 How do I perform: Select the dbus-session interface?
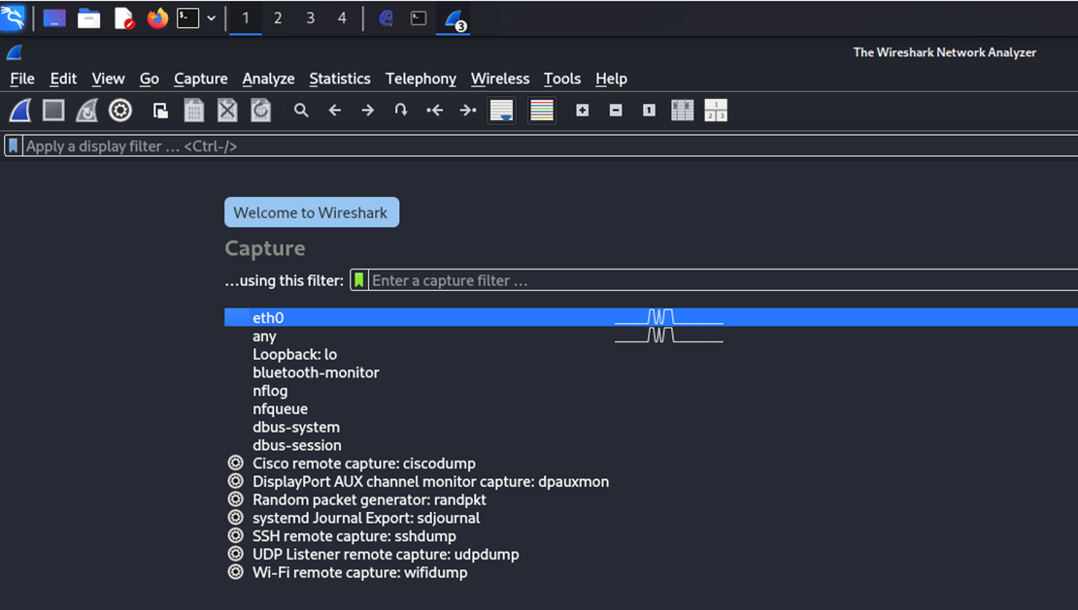point(651,444)
